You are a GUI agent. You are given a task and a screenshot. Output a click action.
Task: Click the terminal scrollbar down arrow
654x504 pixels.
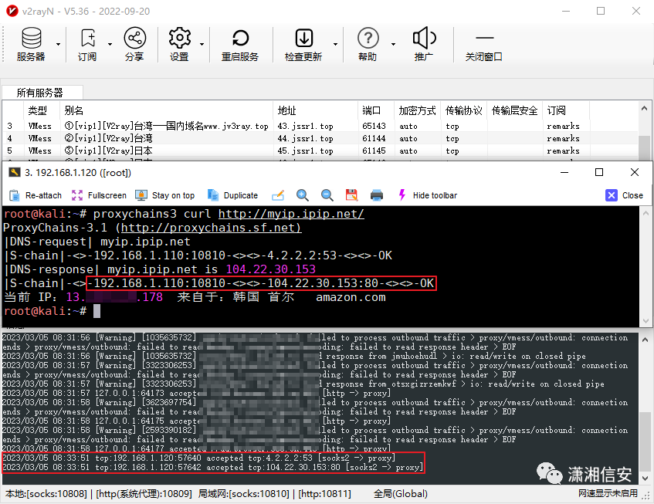click(x=646, y=320)
